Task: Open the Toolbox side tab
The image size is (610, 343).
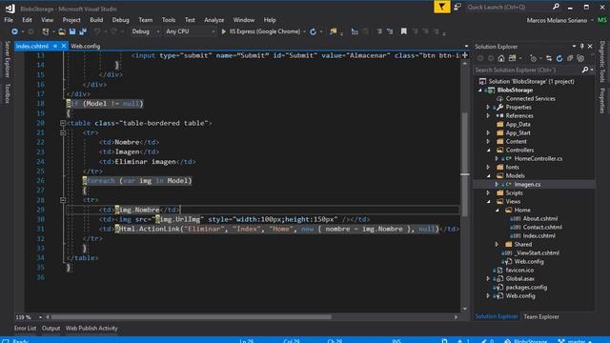Action: point(7,93)
